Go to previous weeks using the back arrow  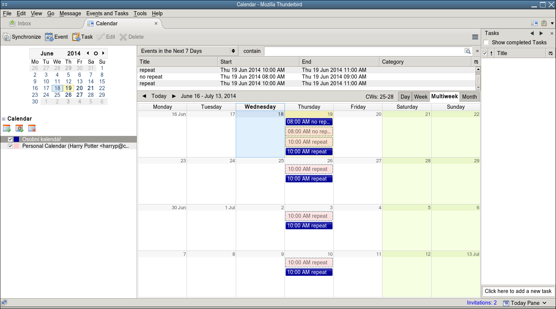[144, 96]
